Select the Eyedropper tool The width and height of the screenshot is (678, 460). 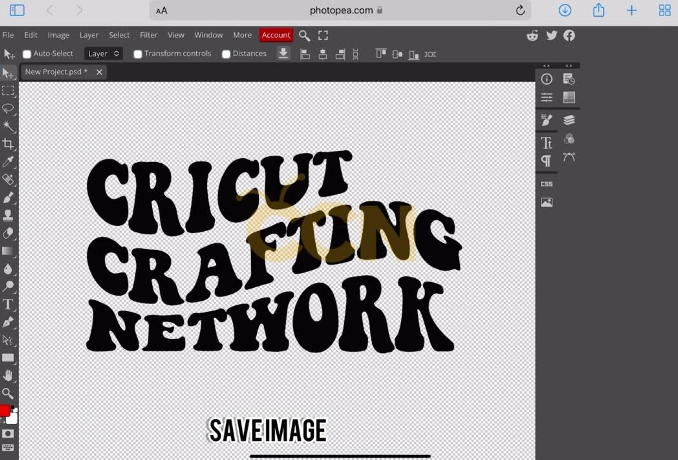coord(8,162)
